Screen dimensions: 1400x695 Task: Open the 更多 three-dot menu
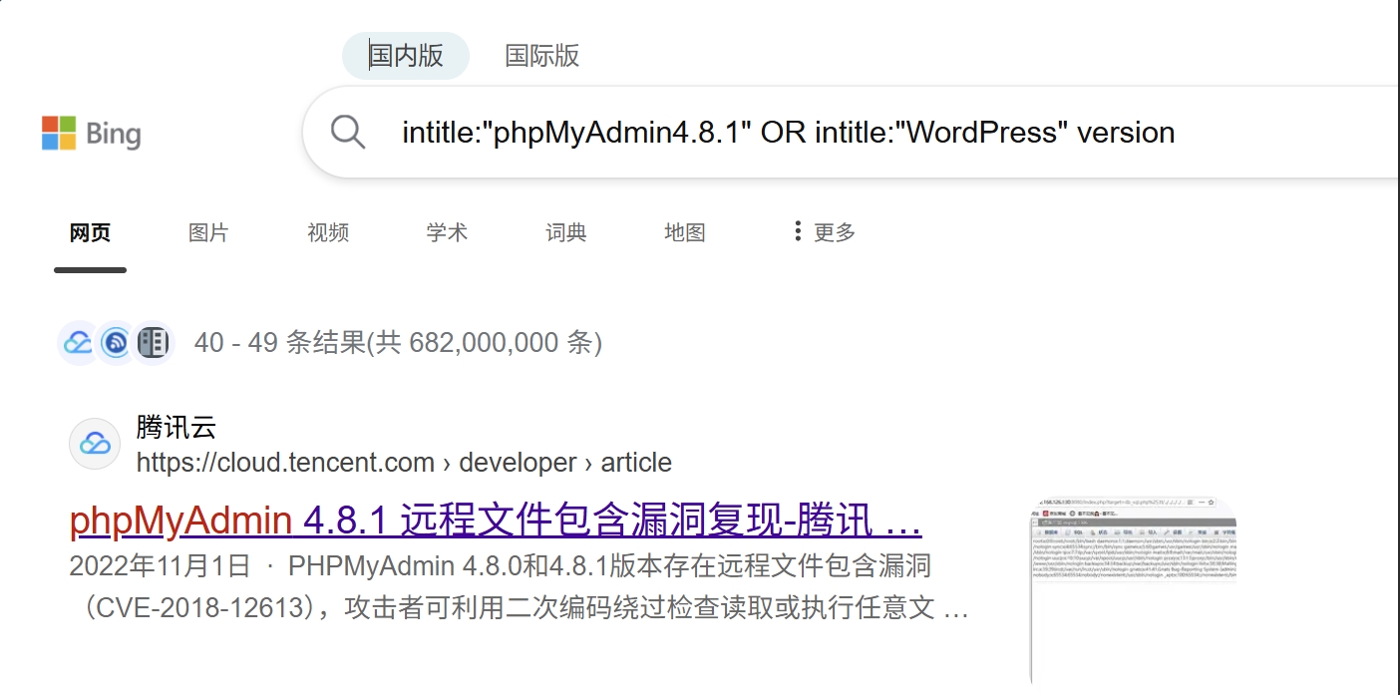pyautogui.click(x=824, y=232)
